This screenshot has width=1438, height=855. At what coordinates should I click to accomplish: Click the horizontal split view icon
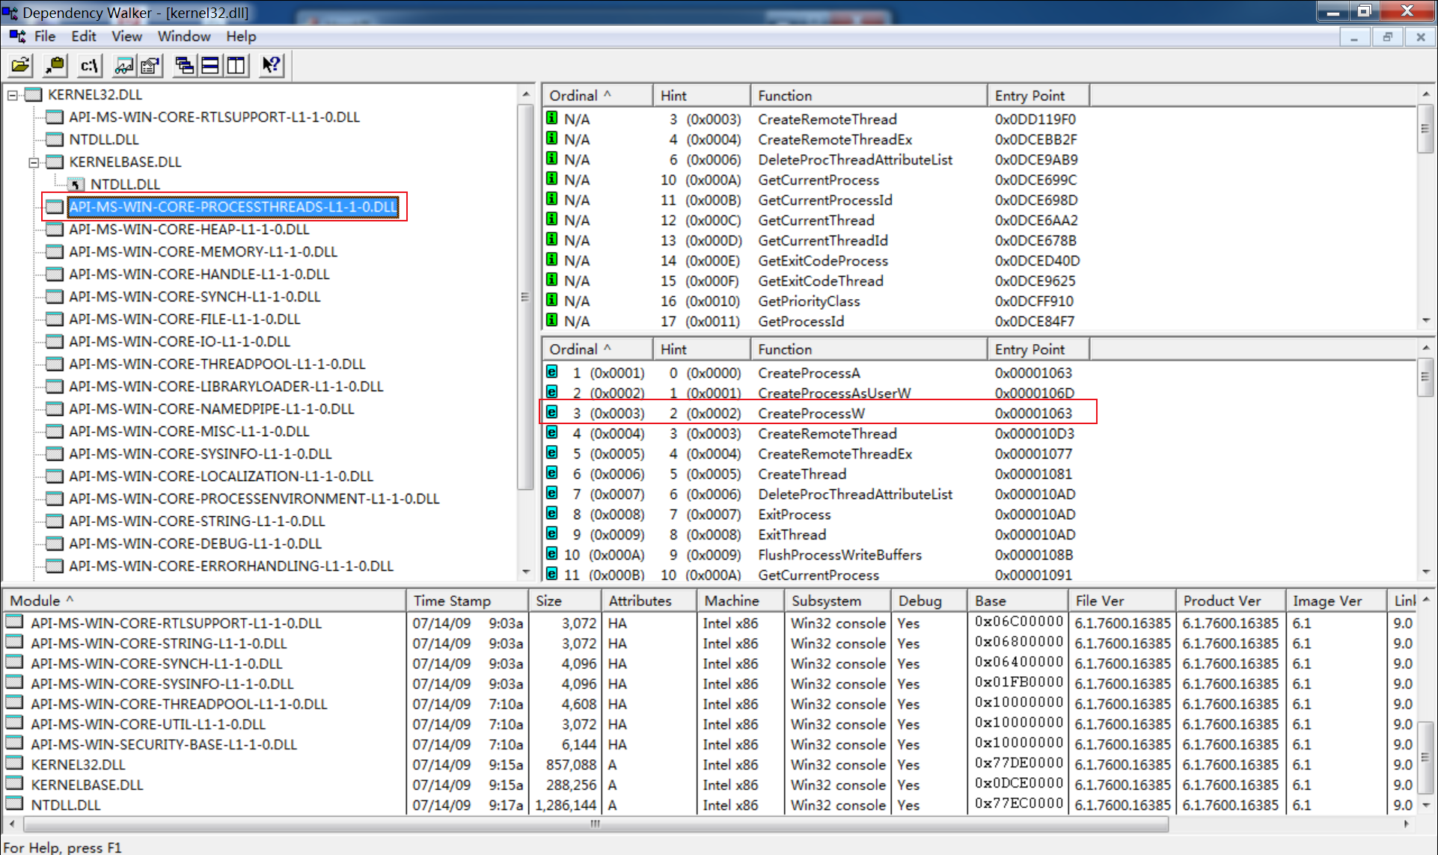pyautogui.click(x=209, y=65)
